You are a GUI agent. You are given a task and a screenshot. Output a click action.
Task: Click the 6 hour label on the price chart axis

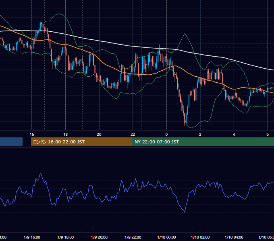pyautogui.click(x=268, y=135)
